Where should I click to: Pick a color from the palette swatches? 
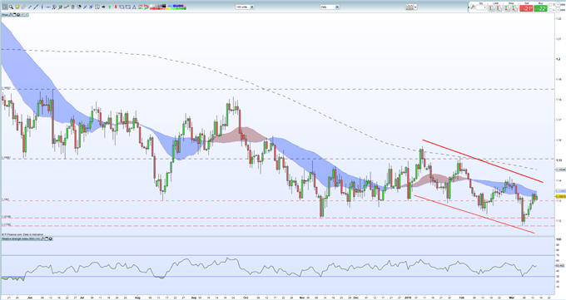point(168,7)
